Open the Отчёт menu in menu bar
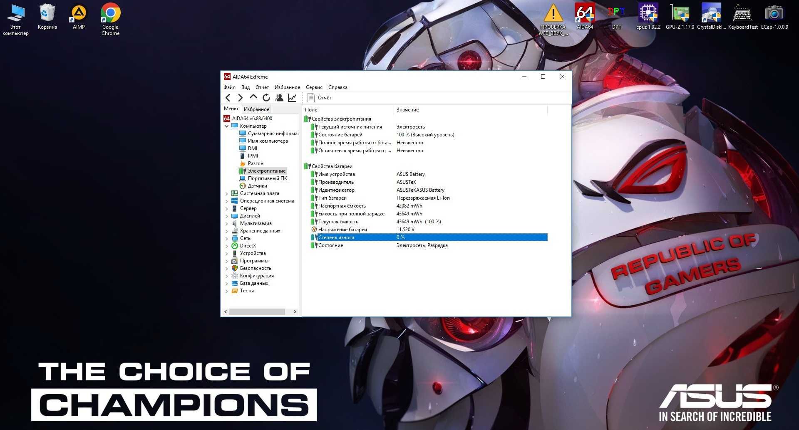Viewport: 799px width, 430px height. click(x=262, y=87)
